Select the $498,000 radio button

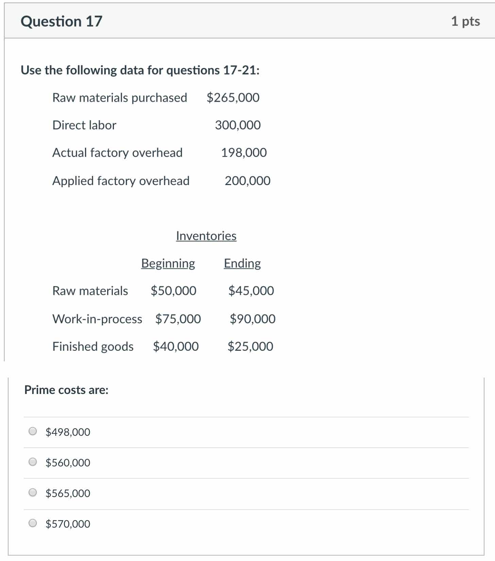[x=33, y=431]
